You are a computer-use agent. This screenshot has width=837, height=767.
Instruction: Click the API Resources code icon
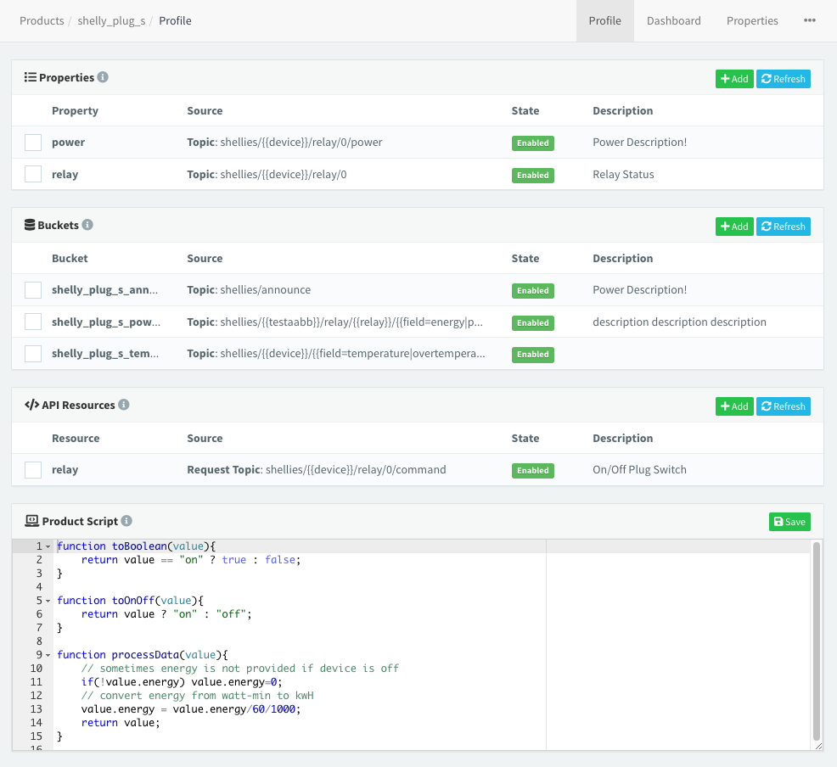(x=31, y=405)
